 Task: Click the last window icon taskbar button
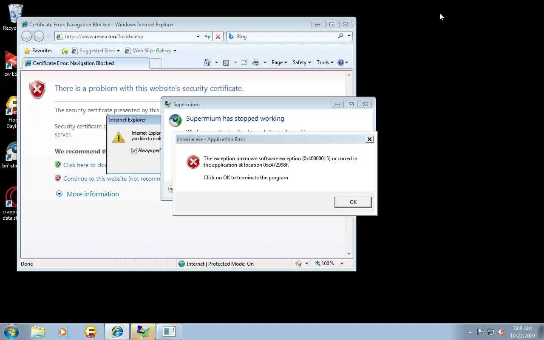[169, 331]
